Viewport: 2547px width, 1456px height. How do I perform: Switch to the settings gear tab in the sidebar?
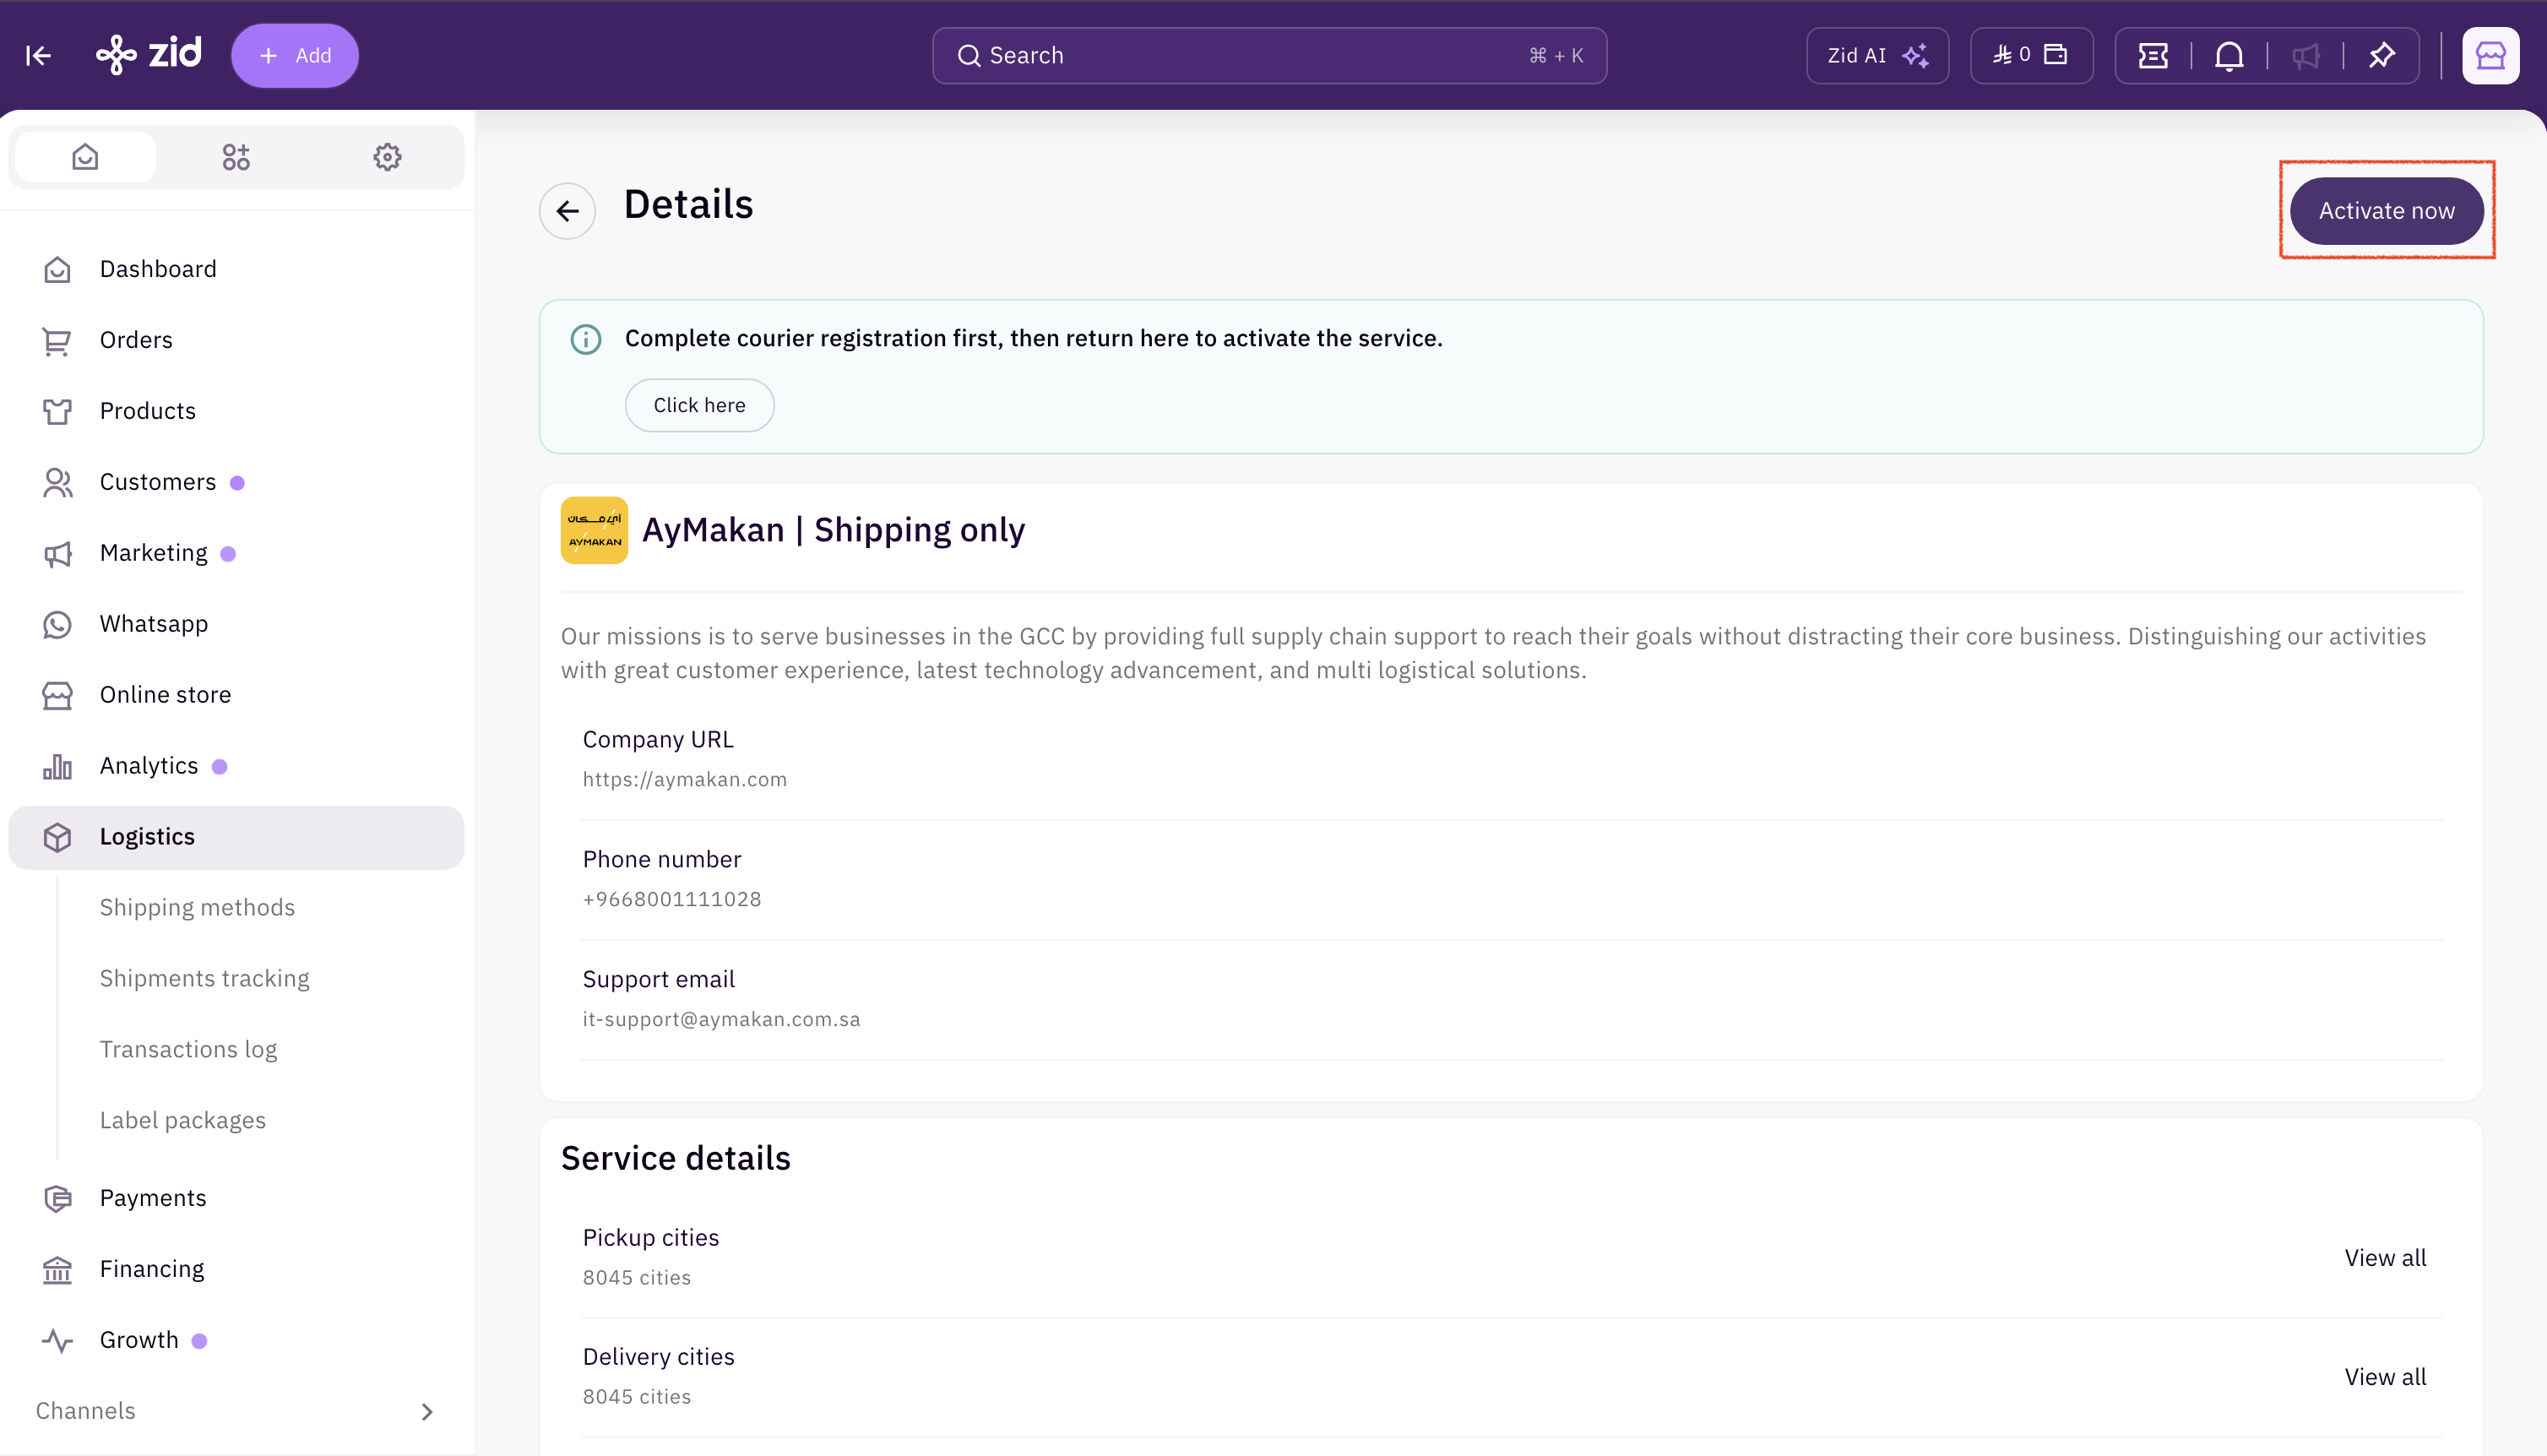click(x=387, y=157)
